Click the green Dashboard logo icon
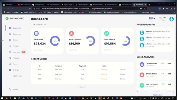The image size is (177, 100). [x=7, y=19]
